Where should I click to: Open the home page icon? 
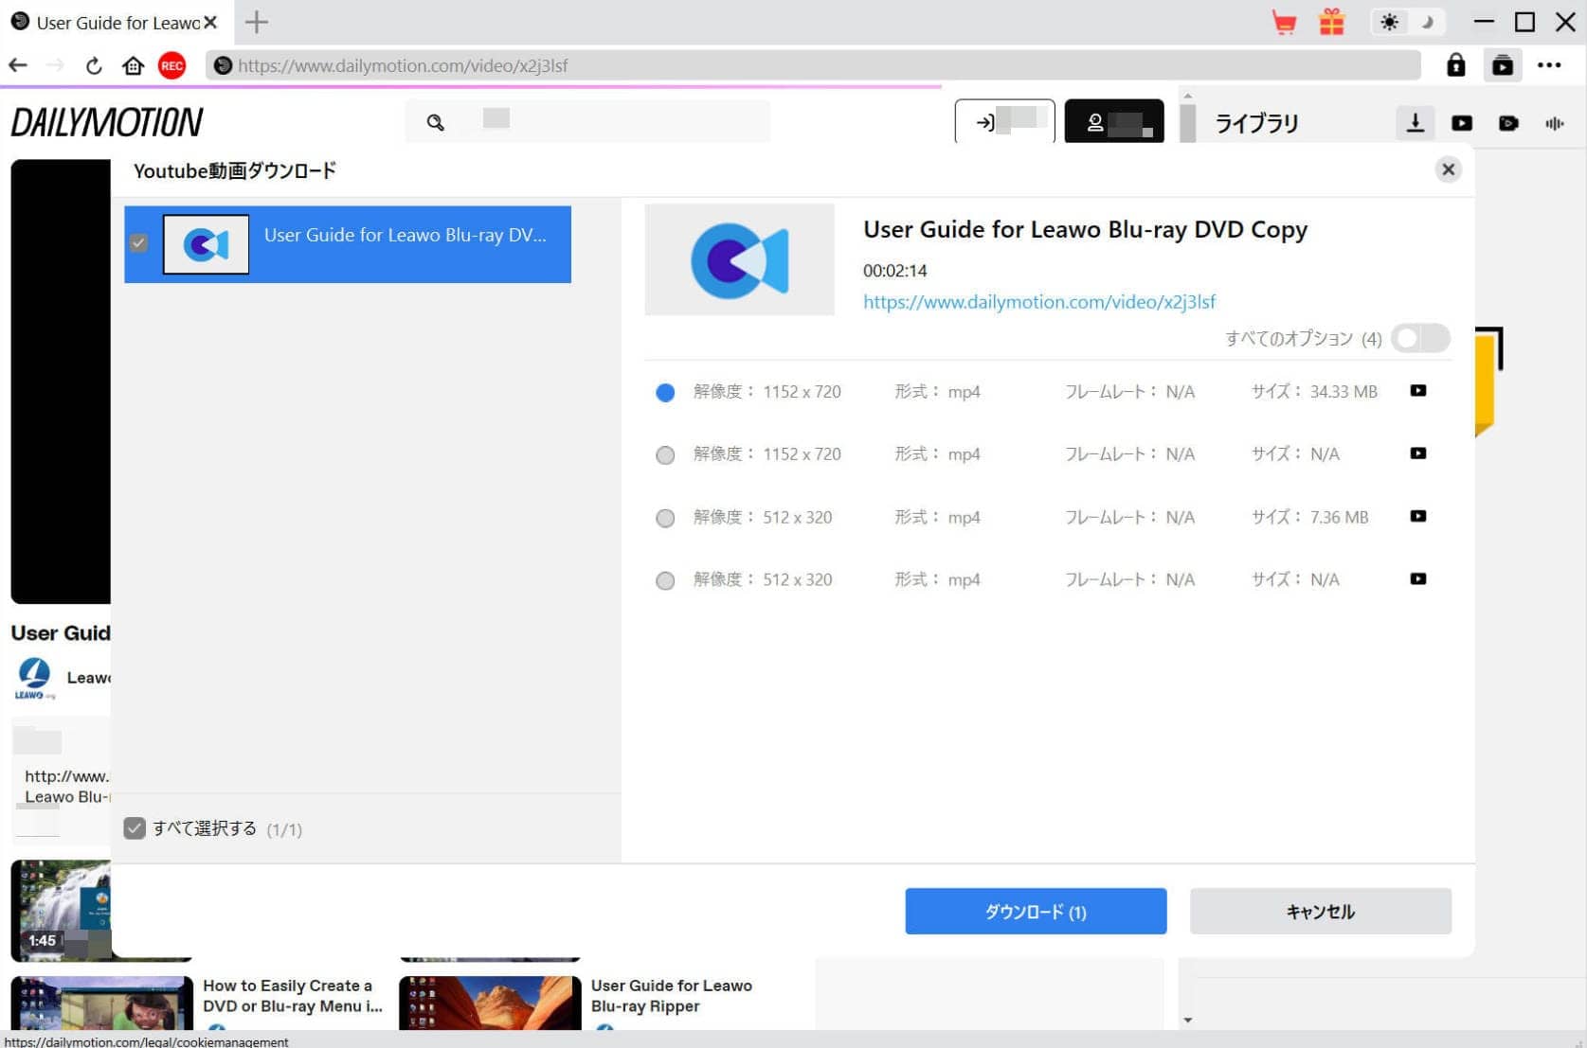click(133, 65)
